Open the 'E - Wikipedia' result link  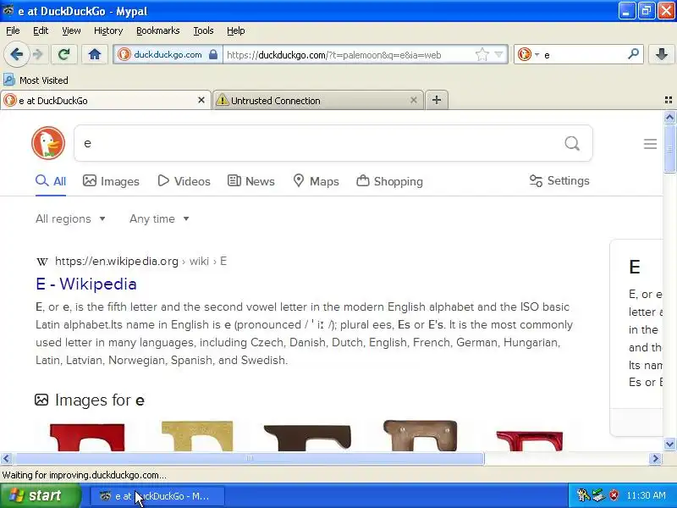[86, 284]
